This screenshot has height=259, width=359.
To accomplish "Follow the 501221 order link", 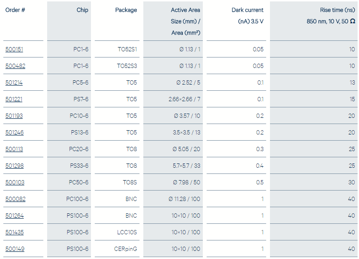I will point(14,99).
